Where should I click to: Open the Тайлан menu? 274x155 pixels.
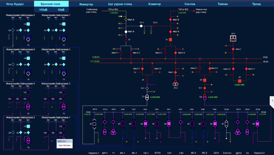(222, 4)
